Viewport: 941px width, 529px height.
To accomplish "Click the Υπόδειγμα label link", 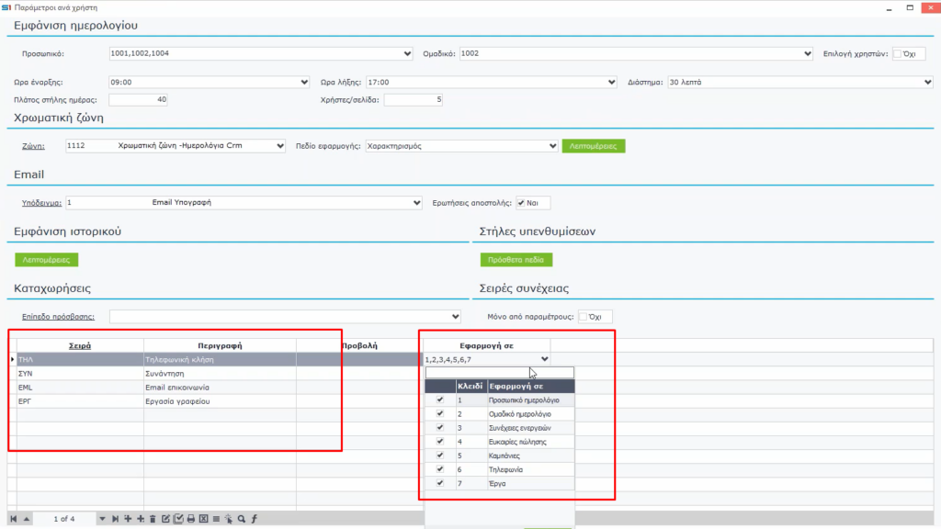I will pyautogui.click(x=41, y=203).
